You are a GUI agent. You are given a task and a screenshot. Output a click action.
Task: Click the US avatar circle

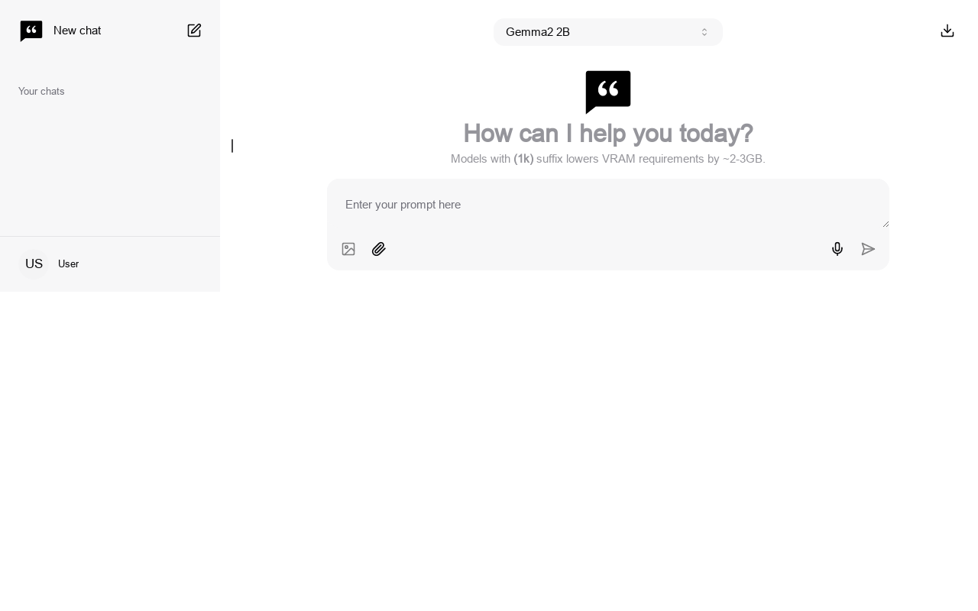point(34,264)
